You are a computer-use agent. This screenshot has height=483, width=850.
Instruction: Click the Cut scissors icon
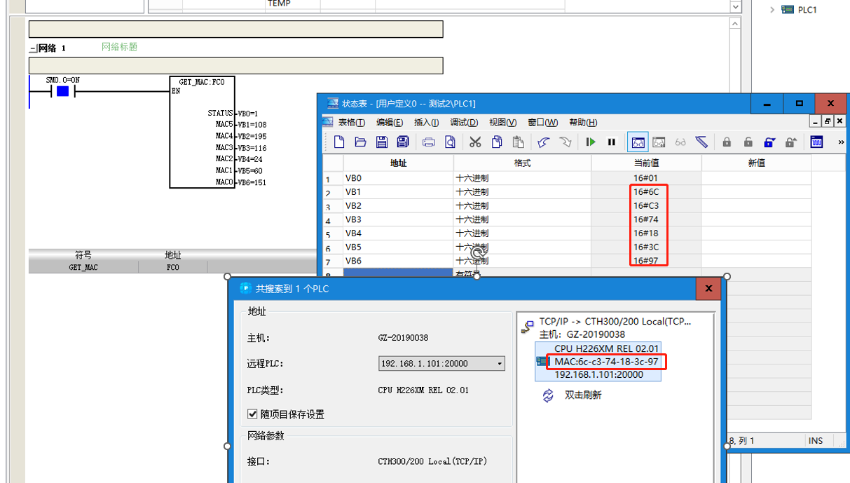pos(475,142)
